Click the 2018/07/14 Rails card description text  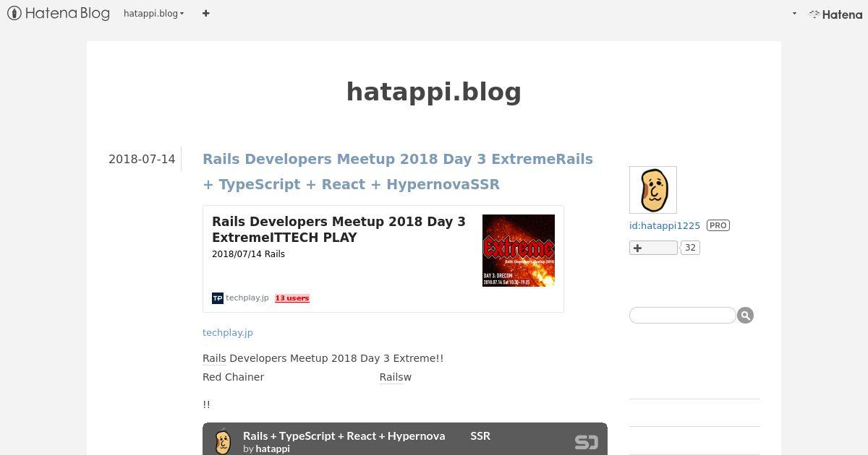click(248, 254)
